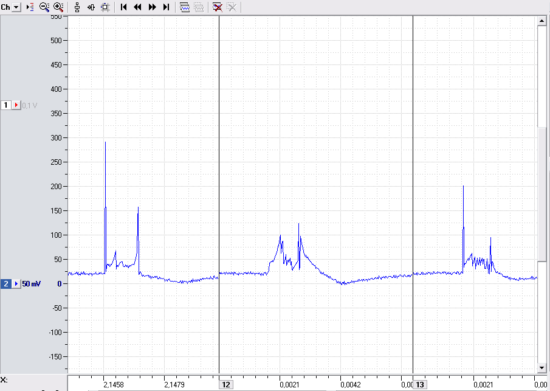Click the greyed-out waveform pages icon
The image size is (550, 391).
coord(199,7)
